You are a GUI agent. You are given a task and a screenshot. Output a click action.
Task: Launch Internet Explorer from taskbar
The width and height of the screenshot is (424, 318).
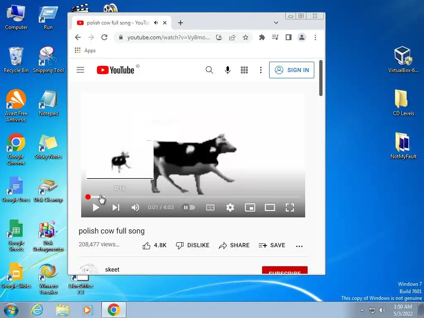(x=37, y=310)
